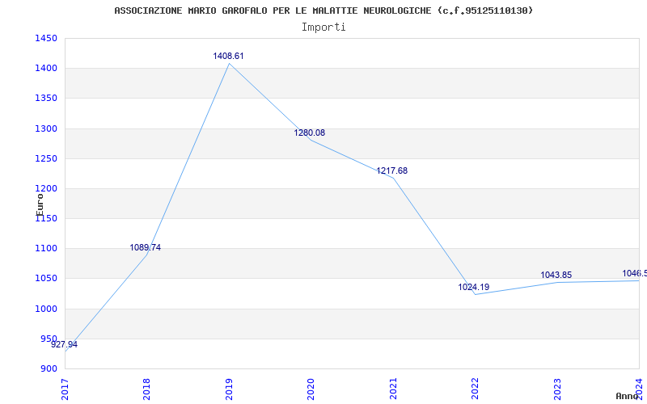Screen dimensions: 647x404
Task: Select the 1408.61 data point label
Action: (228, 56)
